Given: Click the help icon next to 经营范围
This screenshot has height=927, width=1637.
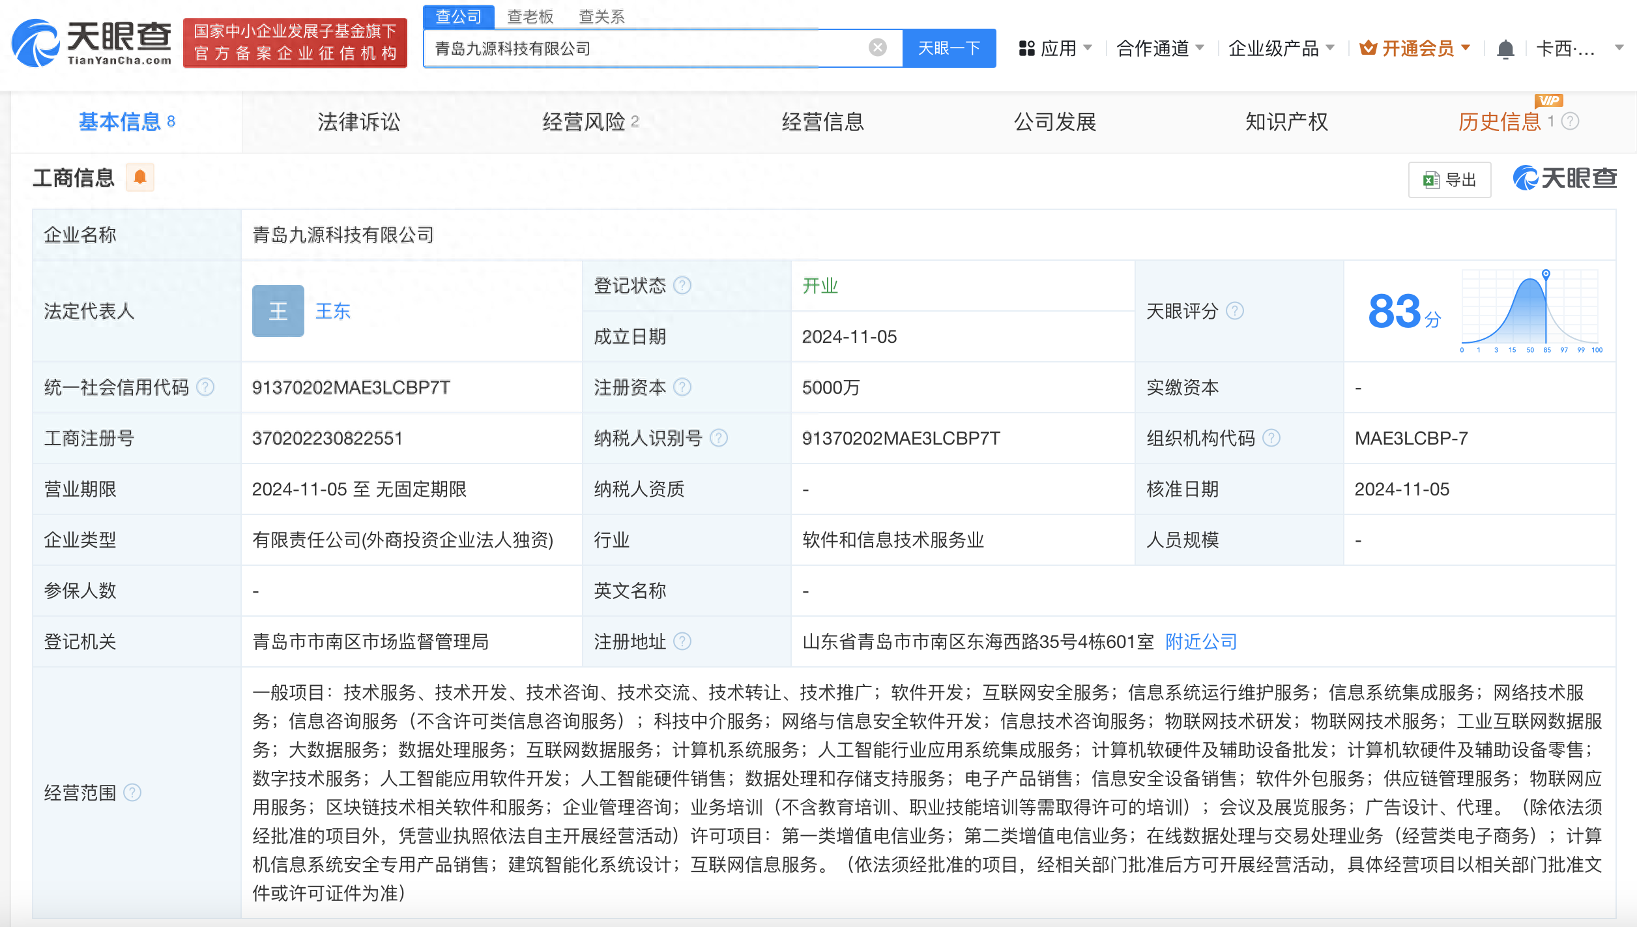Looking at the screenshot, I should click(134, 793).
